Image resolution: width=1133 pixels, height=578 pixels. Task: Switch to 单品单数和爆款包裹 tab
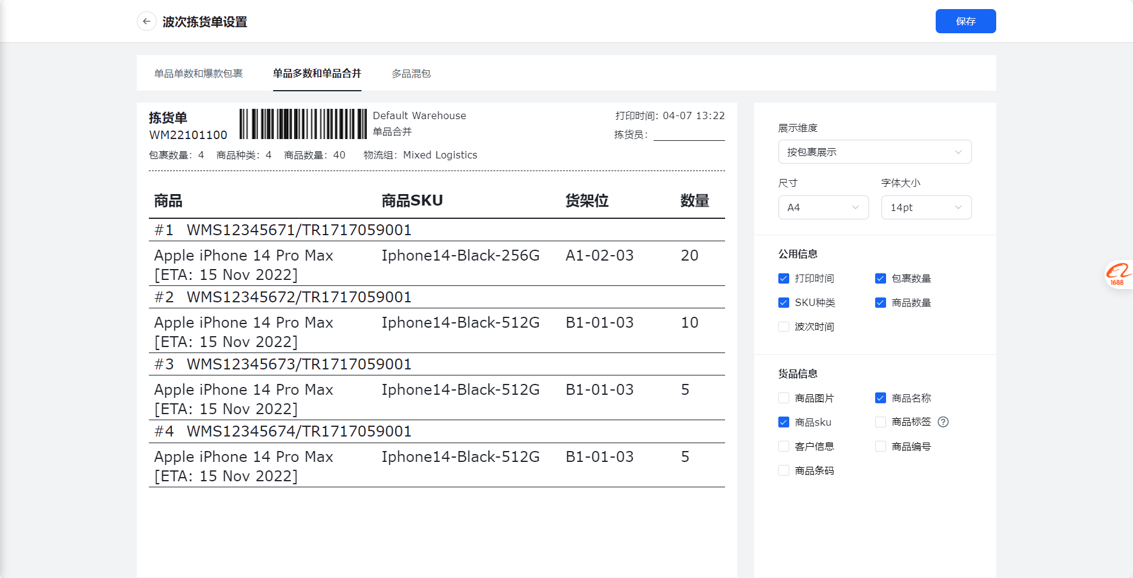coord(199,73)
